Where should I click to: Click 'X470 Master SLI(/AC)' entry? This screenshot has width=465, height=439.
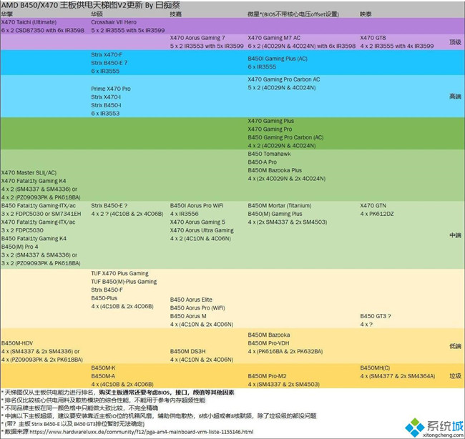click(29, 172)
